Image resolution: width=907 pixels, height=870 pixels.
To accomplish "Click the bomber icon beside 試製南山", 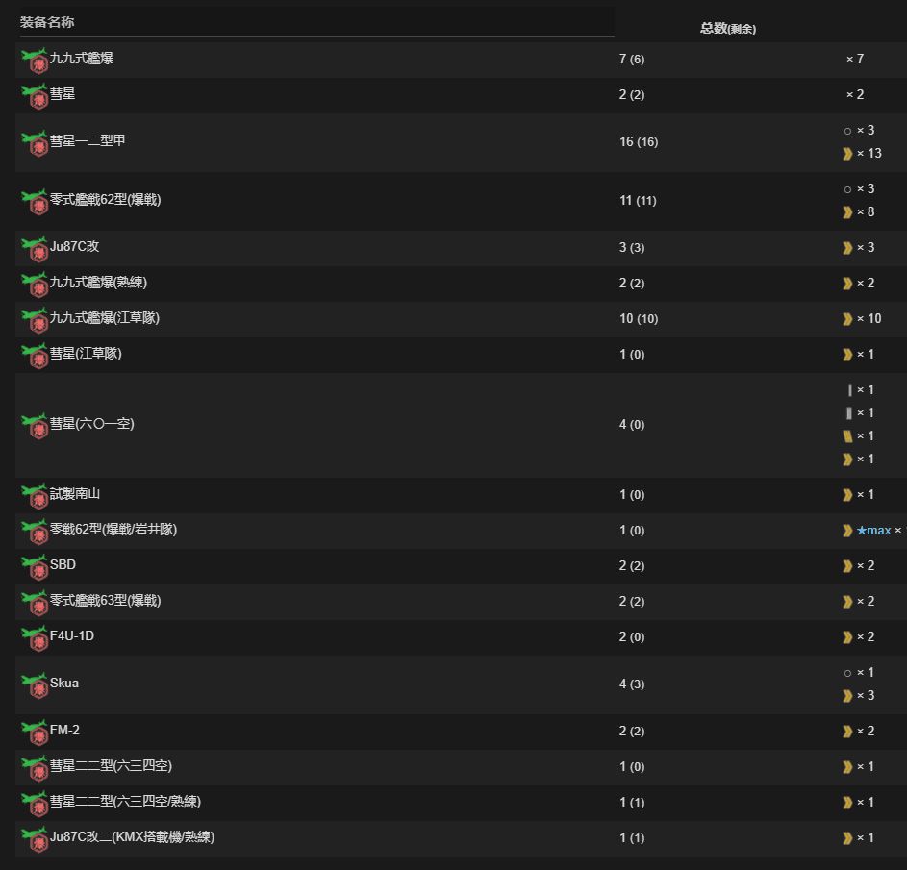I will (x=35, y=496).
